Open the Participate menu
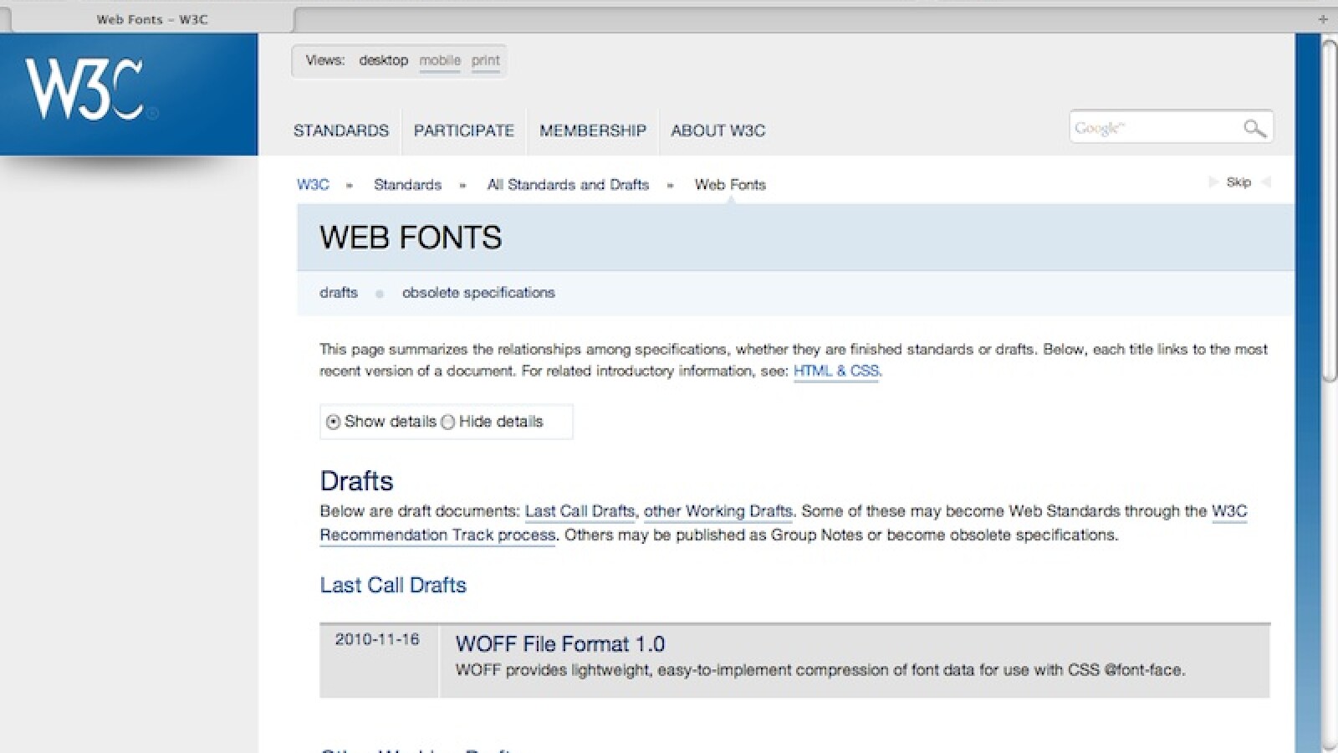The width and height of the screenshot is (1338, 753). point(463,131)
